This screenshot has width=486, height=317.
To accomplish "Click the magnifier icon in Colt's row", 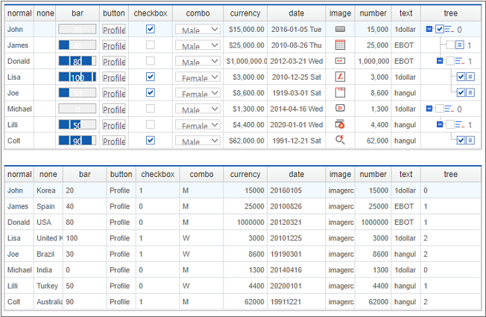I will 340,141.
